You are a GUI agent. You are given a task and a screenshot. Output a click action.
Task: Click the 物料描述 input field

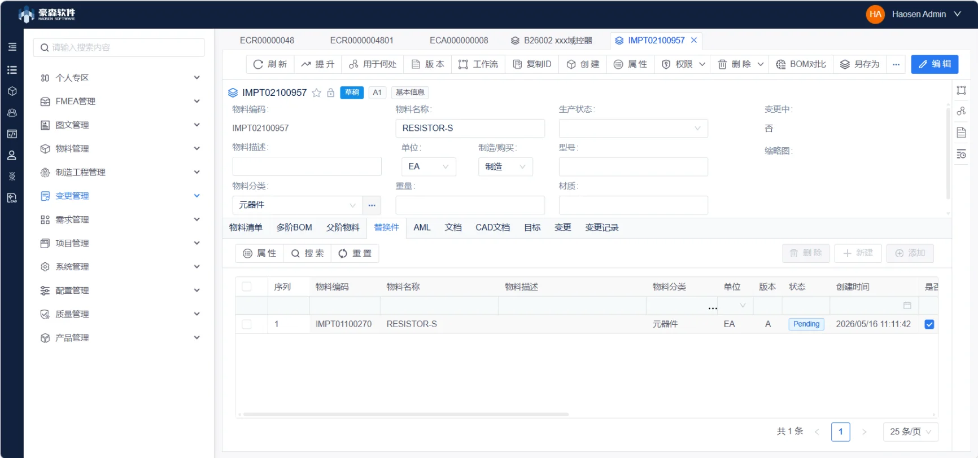[307, 166]
